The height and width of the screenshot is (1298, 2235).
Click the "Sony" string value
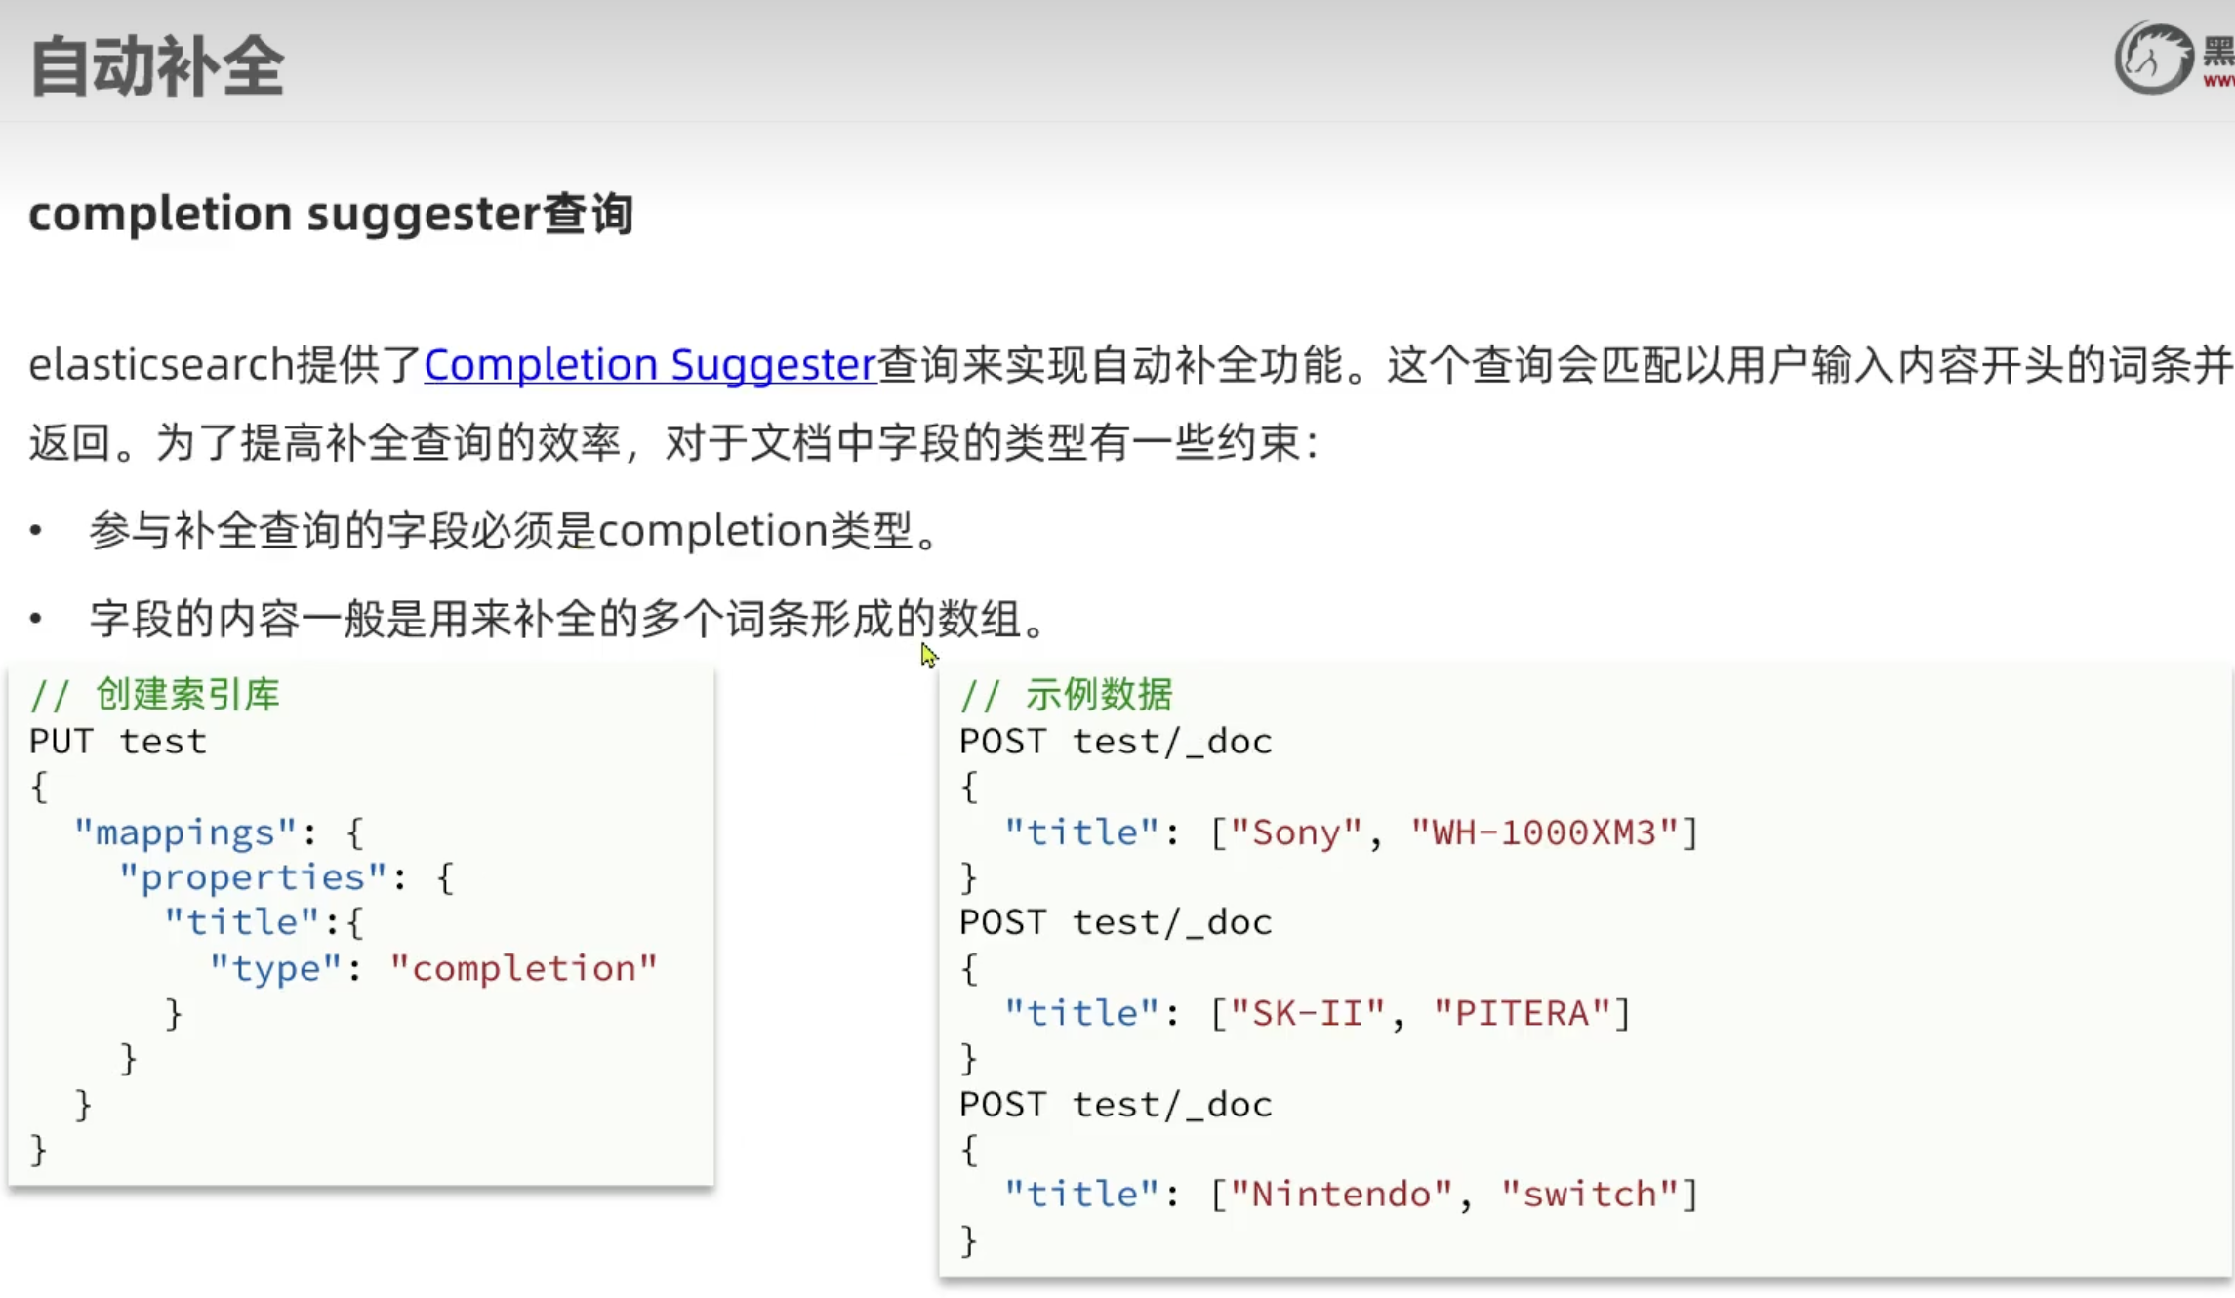[1295, 832]
